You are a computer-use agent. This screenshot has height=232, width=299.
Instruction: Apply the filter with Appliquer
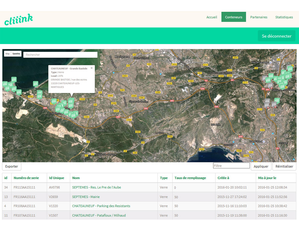coord(261,166)
